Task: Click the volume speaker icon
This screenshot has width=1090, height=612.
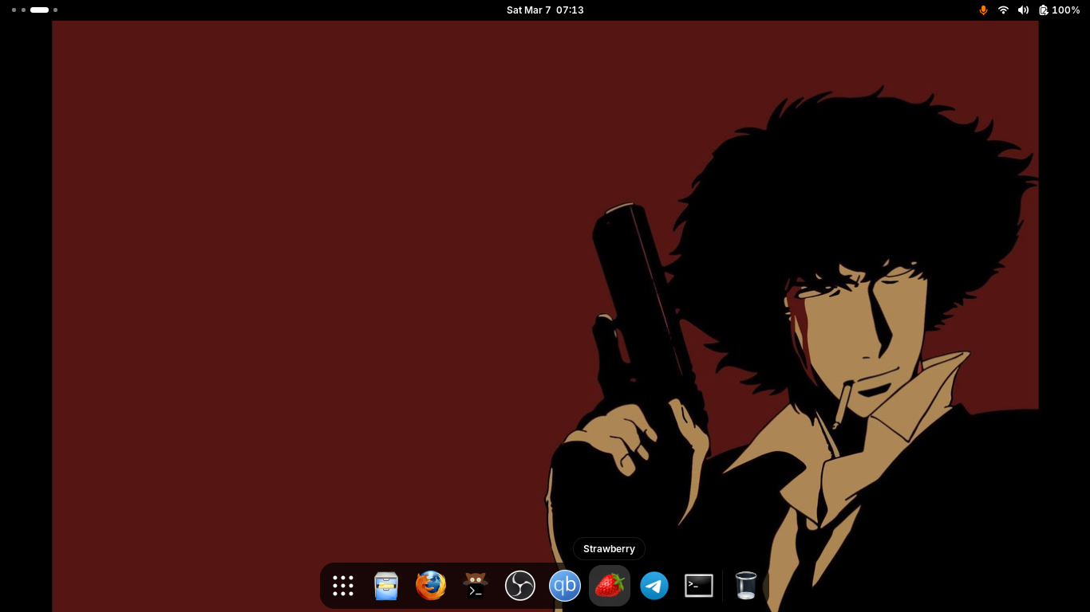Action: [1023, 10]
